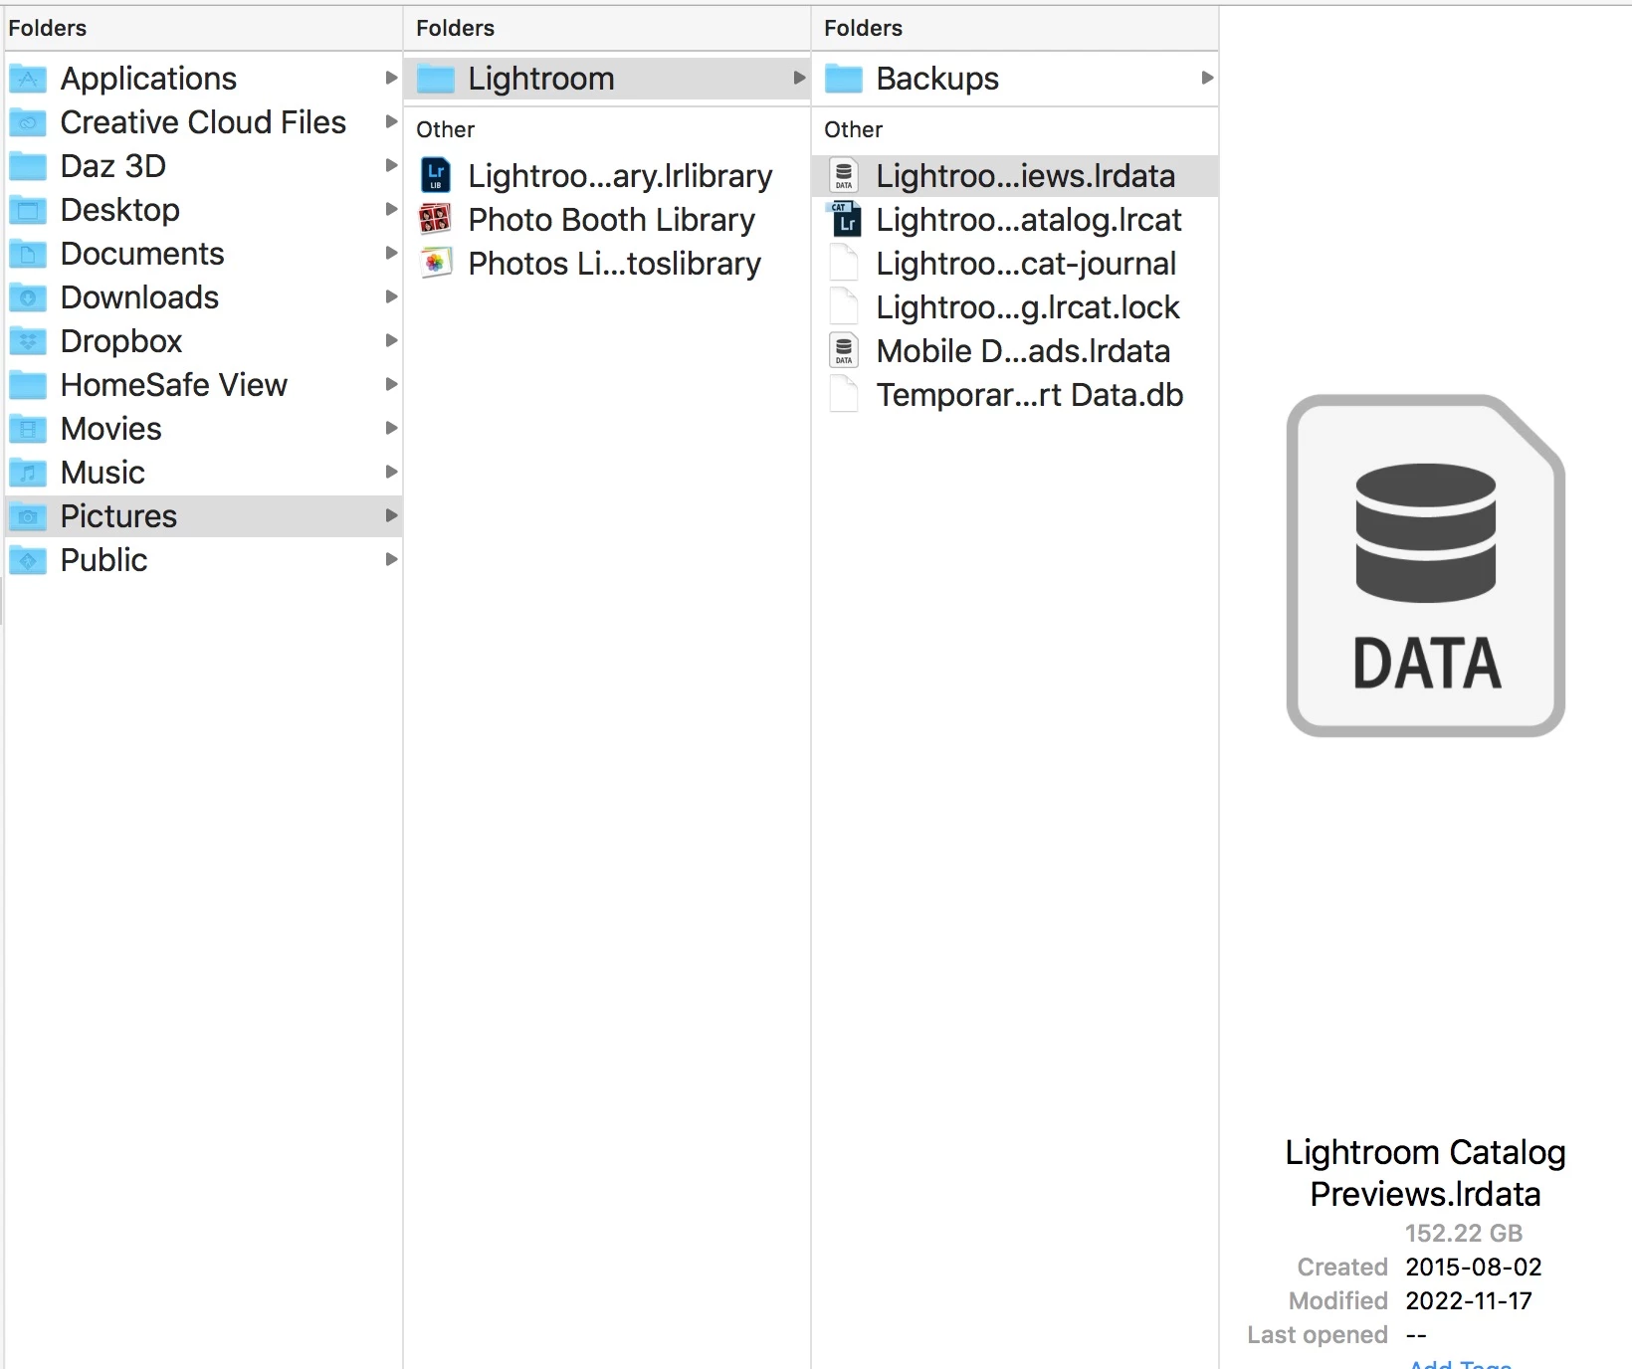Select the Pictures name
The image size is (1632, 1369).
coord(118,516)
